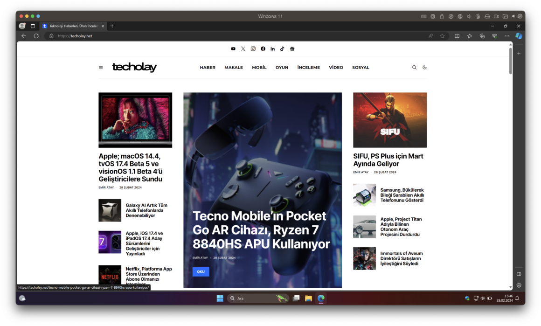This screenshot has height=326, width=541.
Task: Open the SIFU game cover thumbnail
Action: (390, 120)
